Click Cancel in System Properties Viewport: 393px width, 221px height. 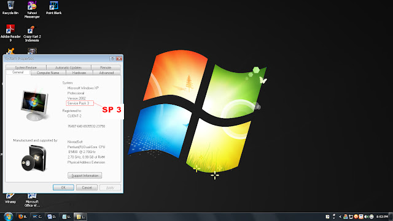pos(87,187)
